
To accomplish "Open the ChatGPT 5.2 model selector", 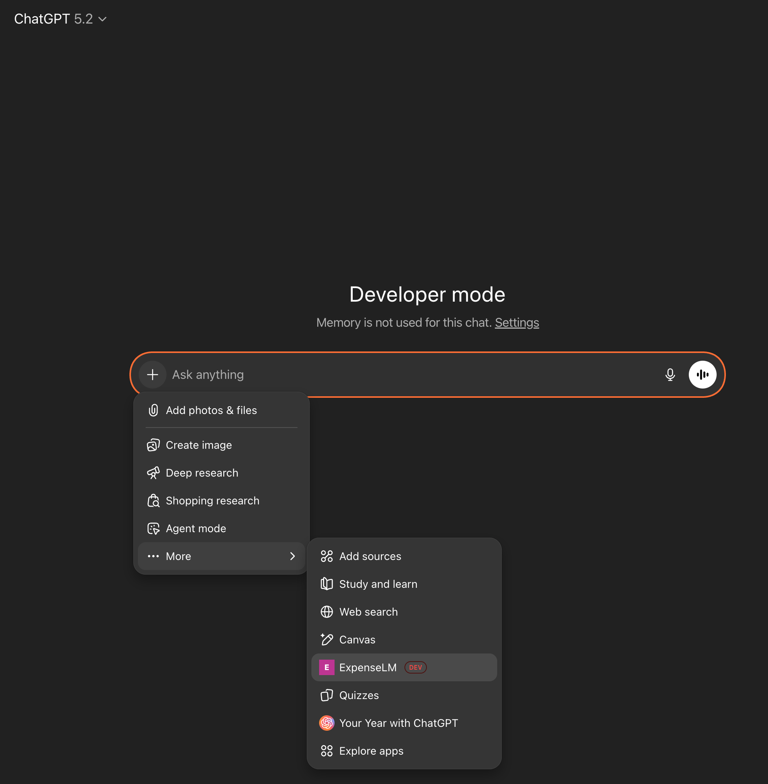I will pyautogui.click(x=61, y=19).
